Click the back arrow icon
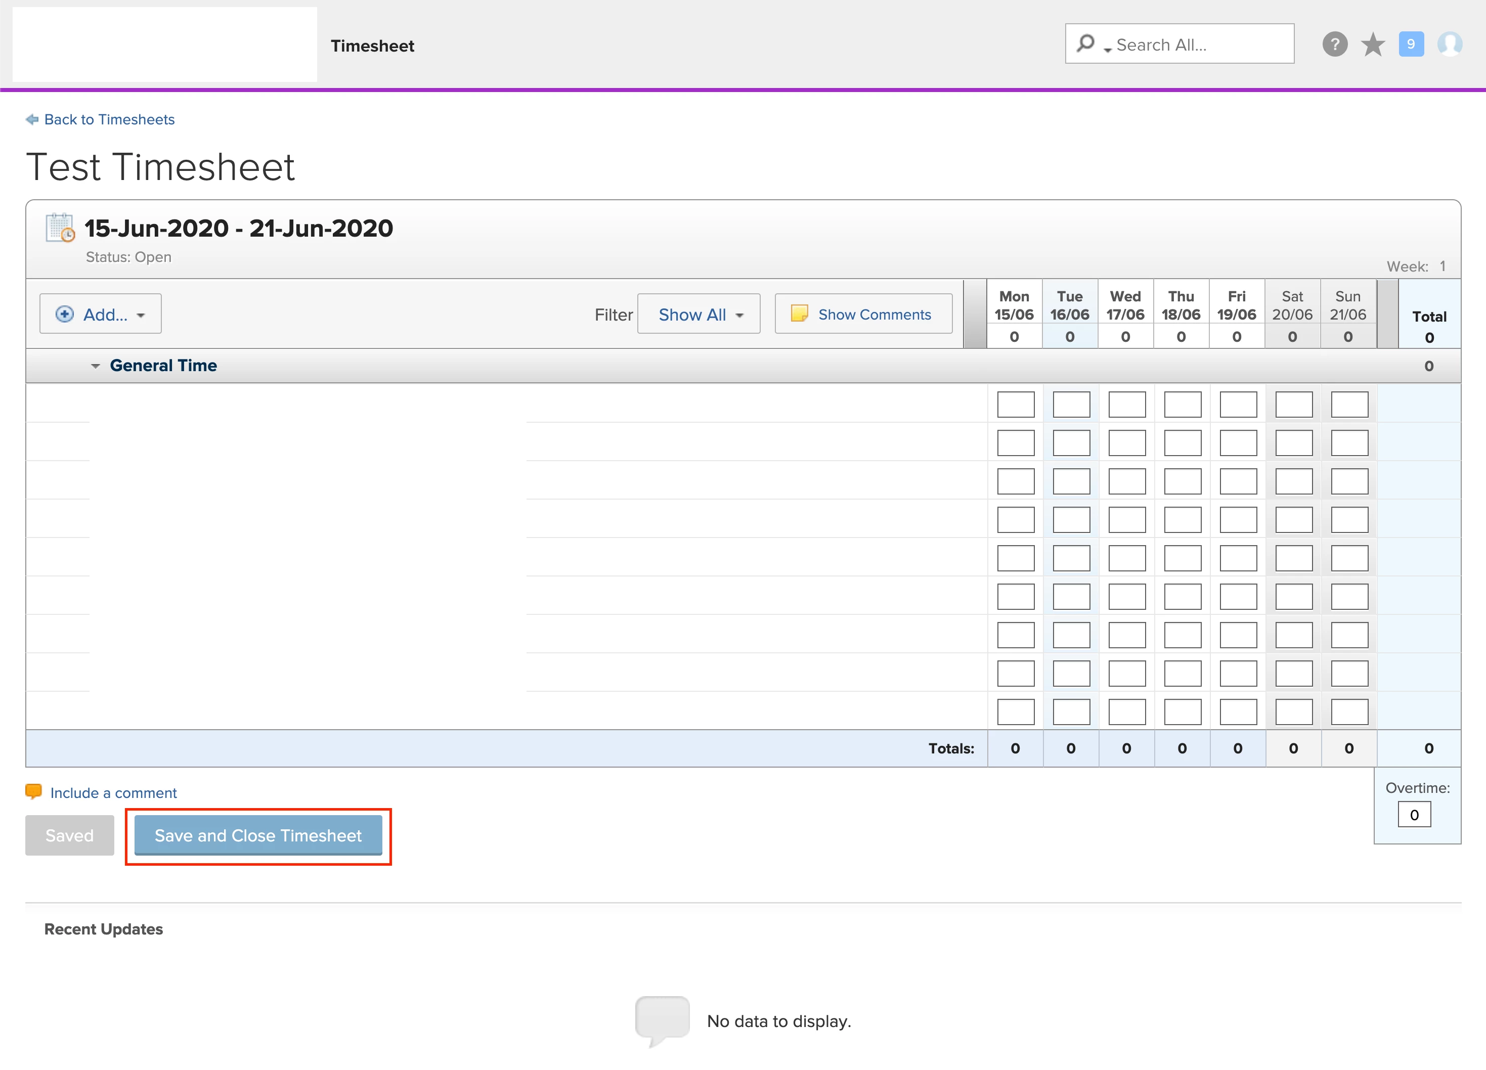1486x1070 pixels. pos(32,119)
